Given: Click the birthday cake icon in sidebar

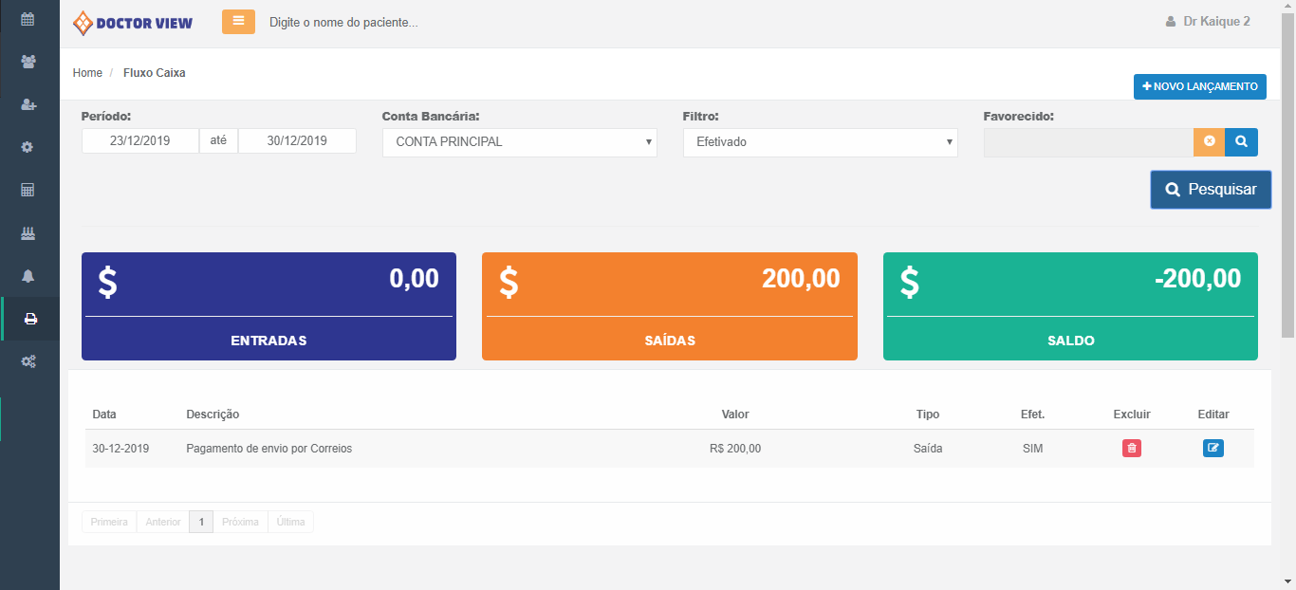Looking at the screenshot, I should click(28, 232).
